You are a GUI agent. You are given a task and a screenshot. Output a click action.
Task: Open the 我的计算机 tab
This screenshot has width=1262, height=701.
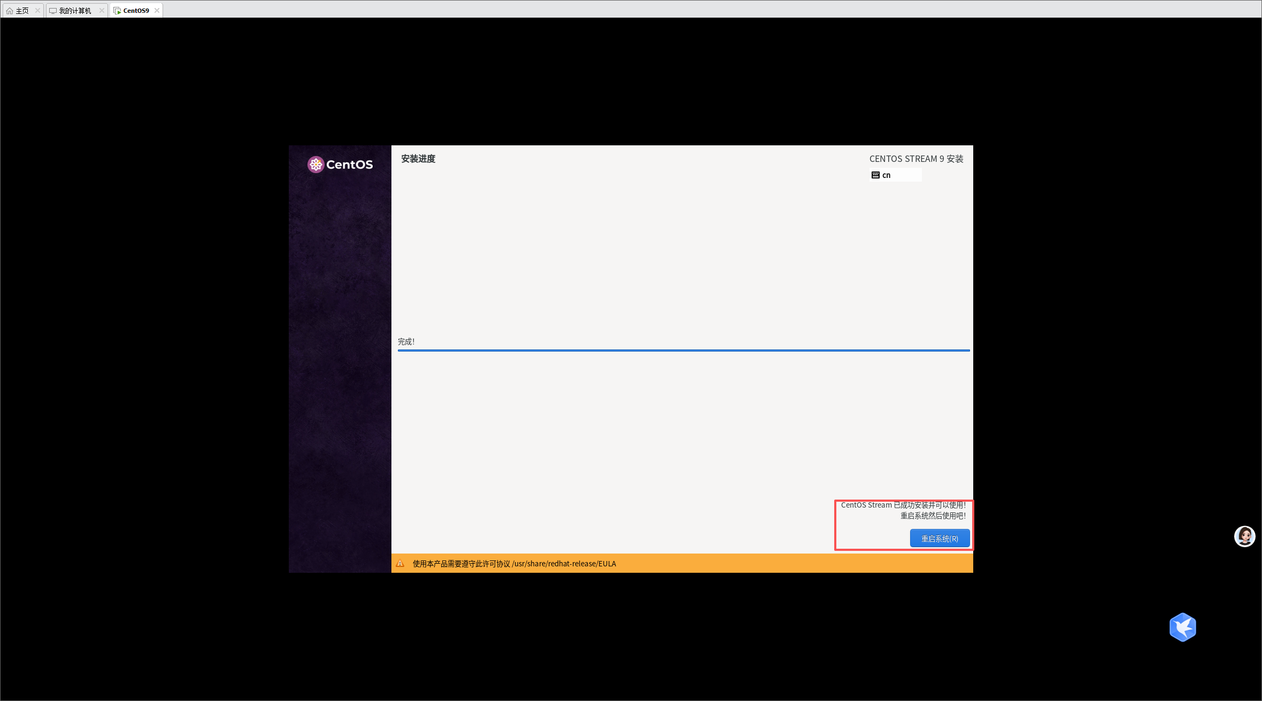tap(75, 11)
